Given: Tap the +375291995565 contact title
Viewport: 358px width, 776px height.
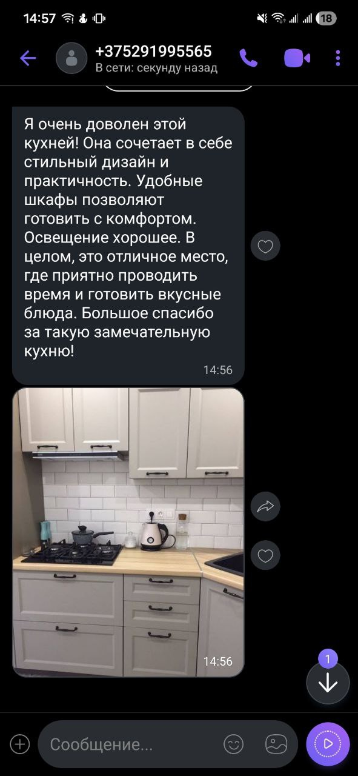Looking at the screenshot, I should click(153, 51).
